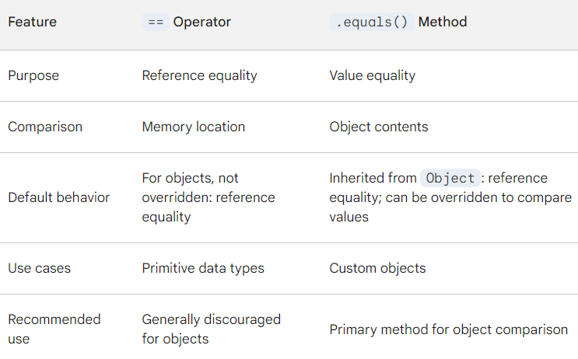Click the Value equality cell
The width and height of the screenshot is (578, 359).
pos(373,75)
